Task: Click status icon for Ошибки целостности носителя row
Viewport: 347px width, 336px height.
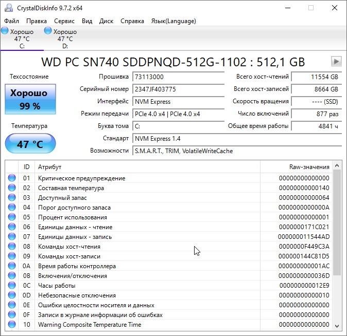Action: tap(12, 305)
